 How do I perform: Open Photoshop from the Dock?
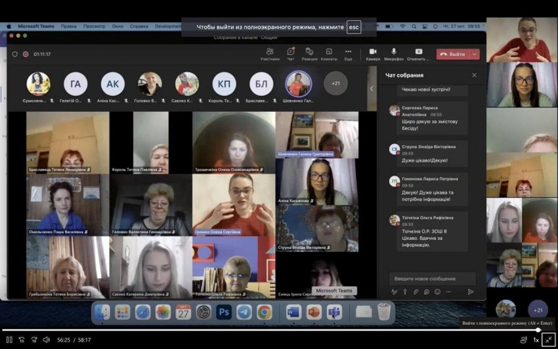pyautogui.click(x=224, y=312)
